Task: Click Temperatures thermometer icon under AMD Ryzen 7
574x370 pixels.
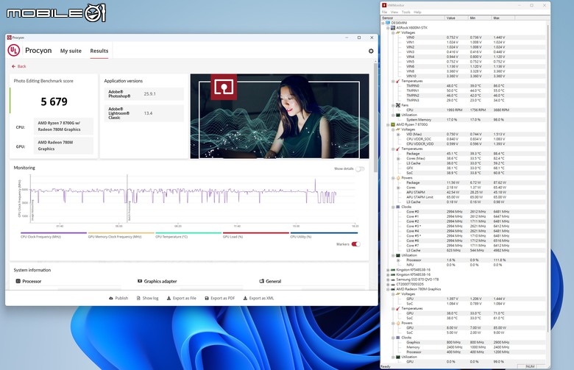Action: tap(398, 149)
